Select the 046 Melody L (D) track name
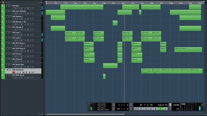207x116 pixels. (19, 22)
